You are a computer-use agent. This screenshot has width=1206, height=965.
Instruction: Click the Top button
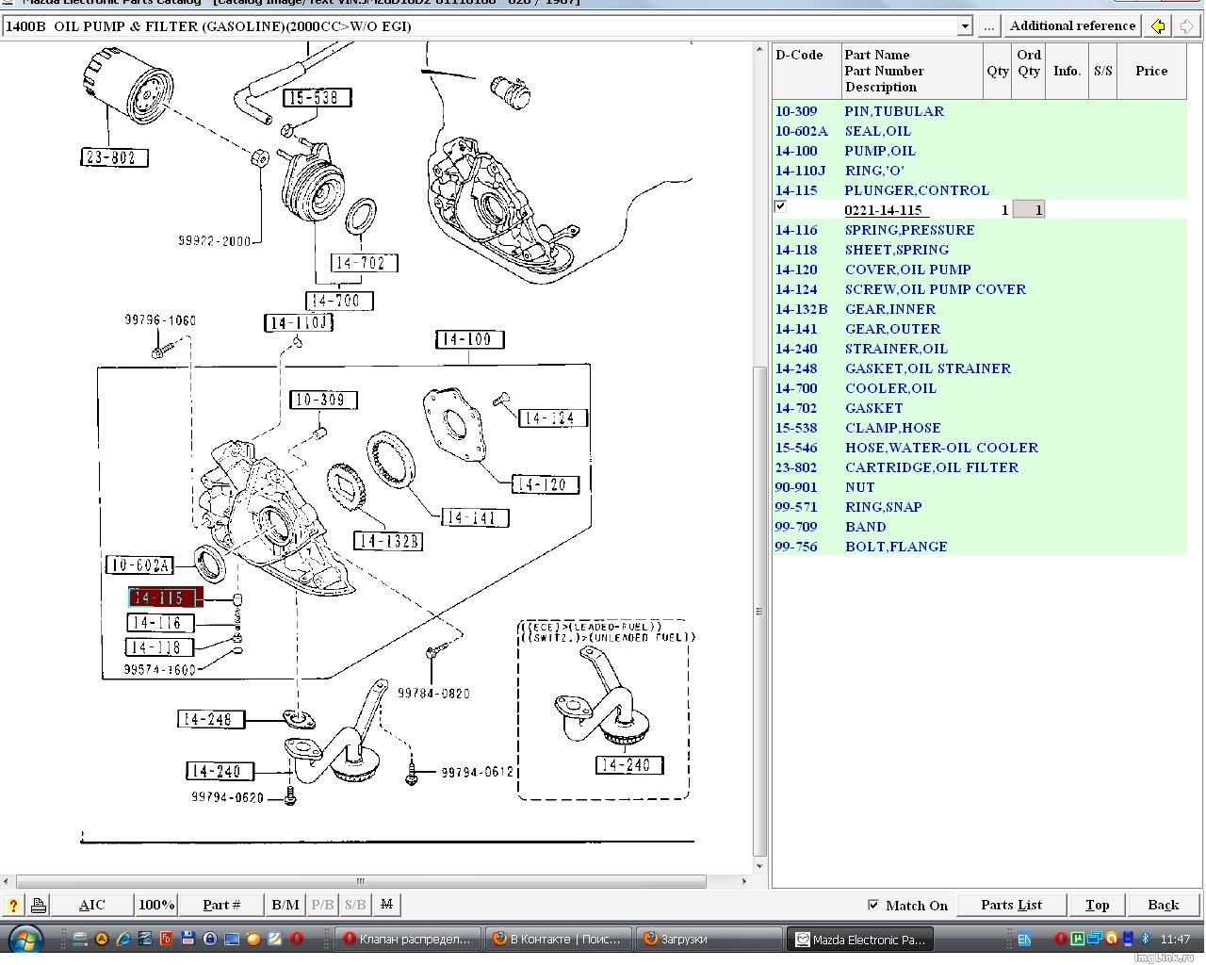pyautogui.click(x=1098, y=906)
